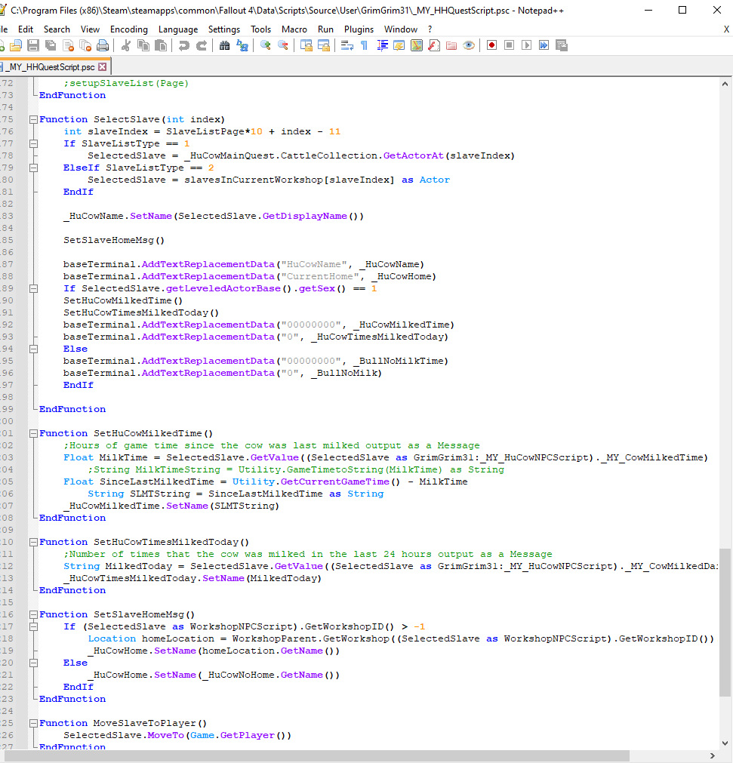Collapse the SetHuCowTimesMilkedToday function fold marker
Screen dimensions: 733x763
33,542
